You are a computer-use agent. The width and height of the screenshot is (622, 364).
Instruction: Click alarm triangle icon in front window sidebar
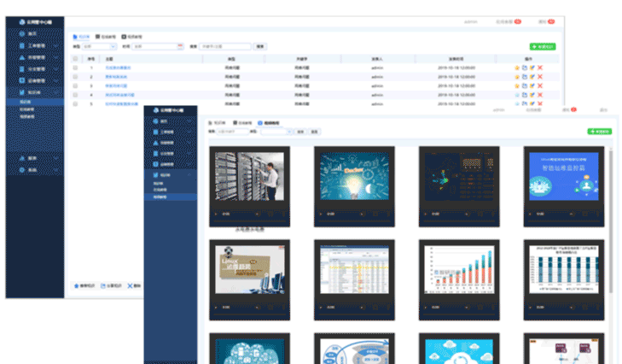[155, 143]
